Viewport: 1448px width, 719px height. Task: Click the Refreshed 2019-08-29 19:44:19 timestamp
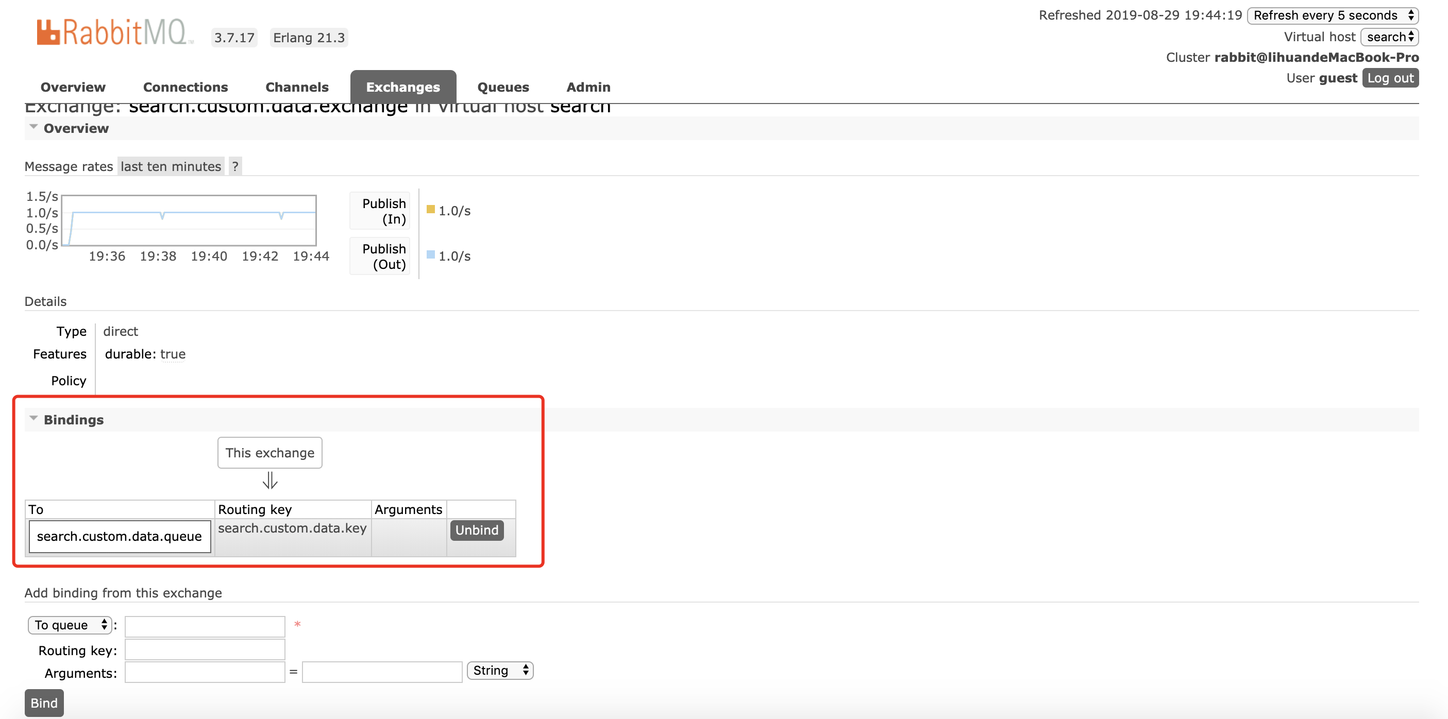coord(1140,15)
